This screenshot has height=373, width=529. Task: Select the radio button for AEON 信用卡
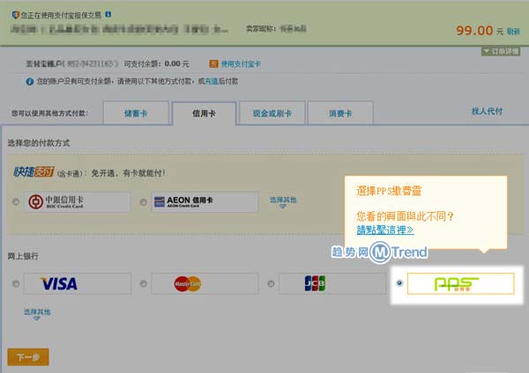click(144, 202)
